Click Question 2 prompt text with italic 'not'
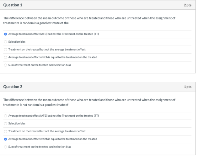The height and width of the screenshot is (159, 199). pyautogui.click(x=89, y=102)
